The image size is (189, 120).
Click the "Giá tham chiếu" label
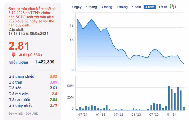(21, 76)
